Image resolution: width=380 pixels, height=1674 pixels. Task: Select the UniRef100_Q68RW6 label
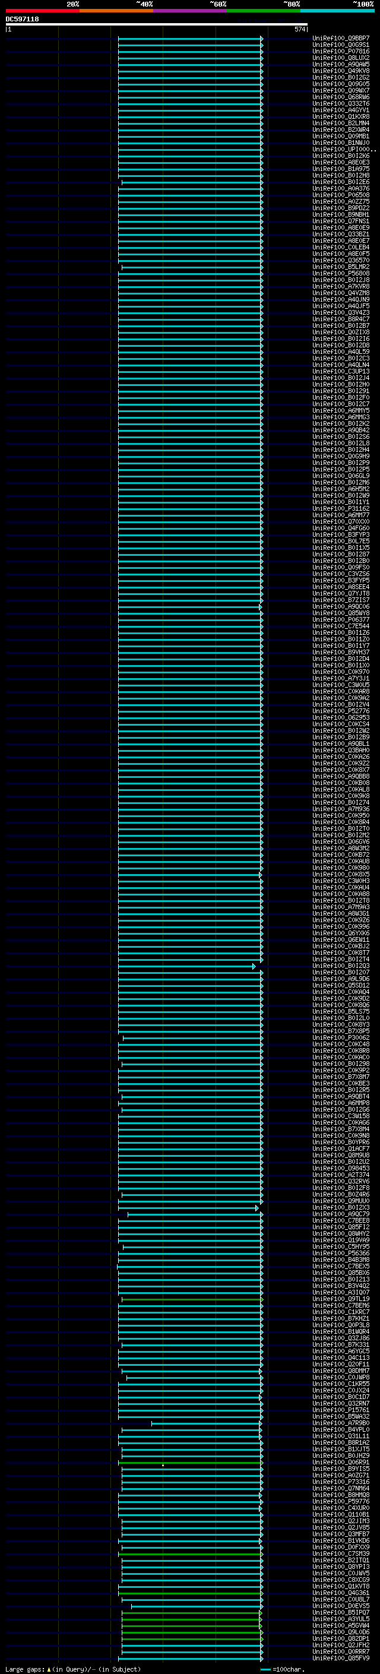(341, 97)
